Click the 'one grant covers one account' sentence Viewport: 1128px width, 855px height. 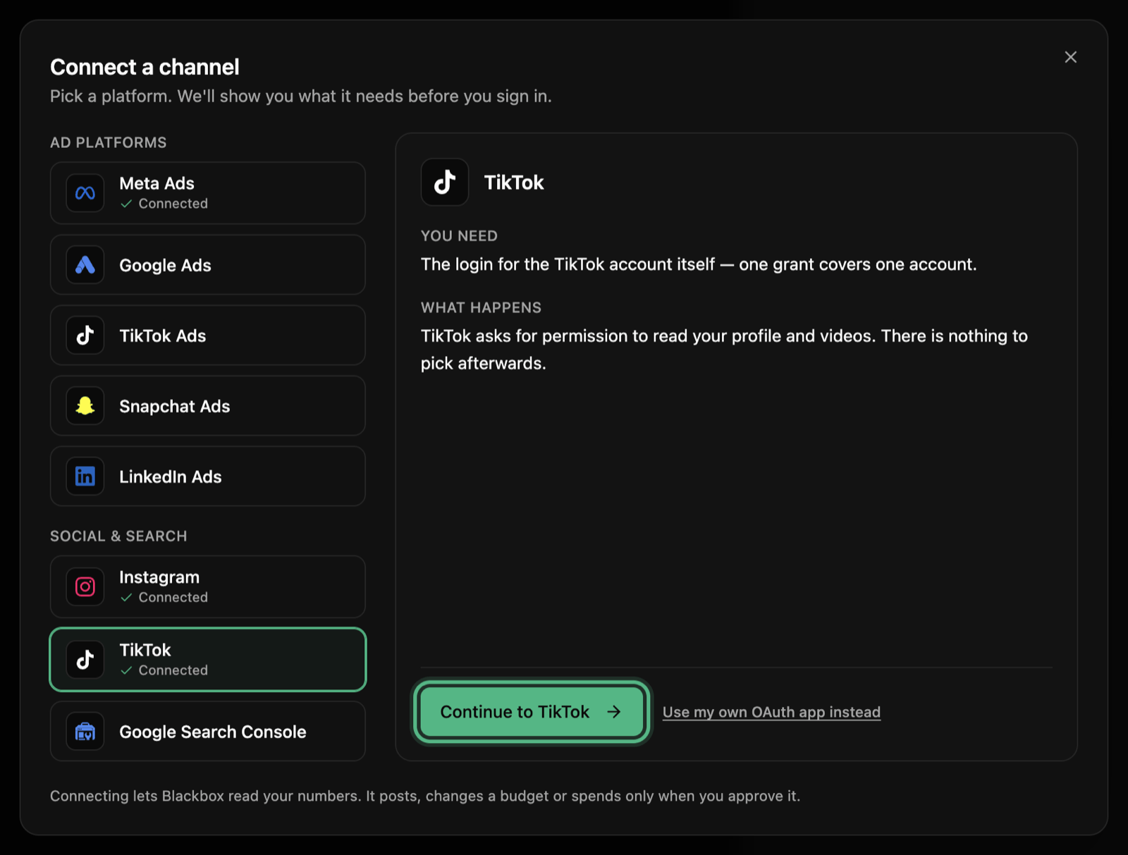pos(699,264)
